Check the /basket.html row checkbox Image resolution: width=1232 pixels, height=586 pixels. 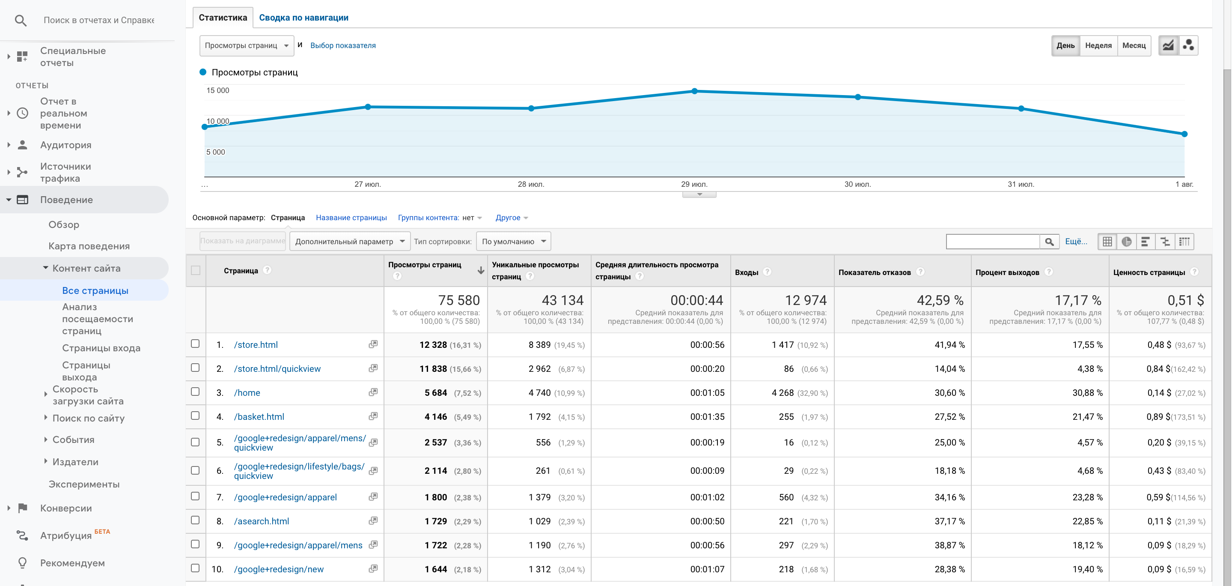(195, 416)
